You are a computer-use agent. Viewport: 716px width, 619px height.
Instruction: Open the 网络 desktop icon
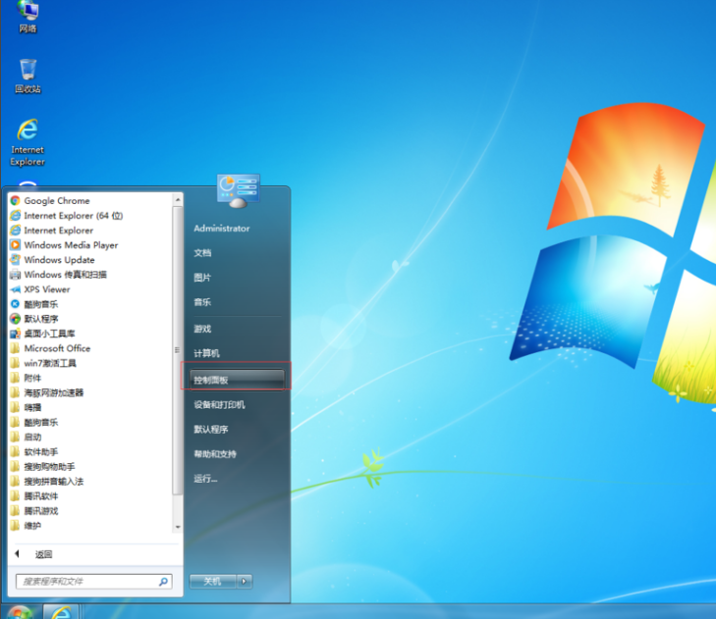[x=28, y=14]
